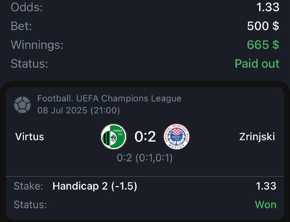290x222 pixels.
Task: Click the green Won status
Action: [265, 205]
